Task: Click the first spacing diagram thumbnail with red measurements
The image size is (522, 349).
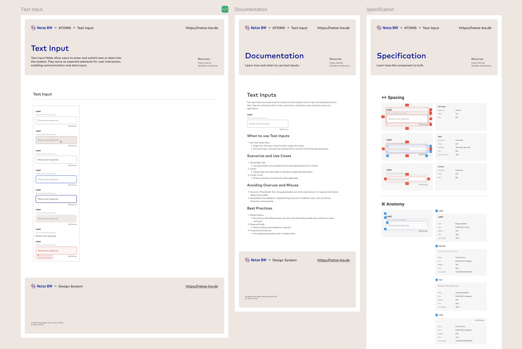Action: click(407, 117)
